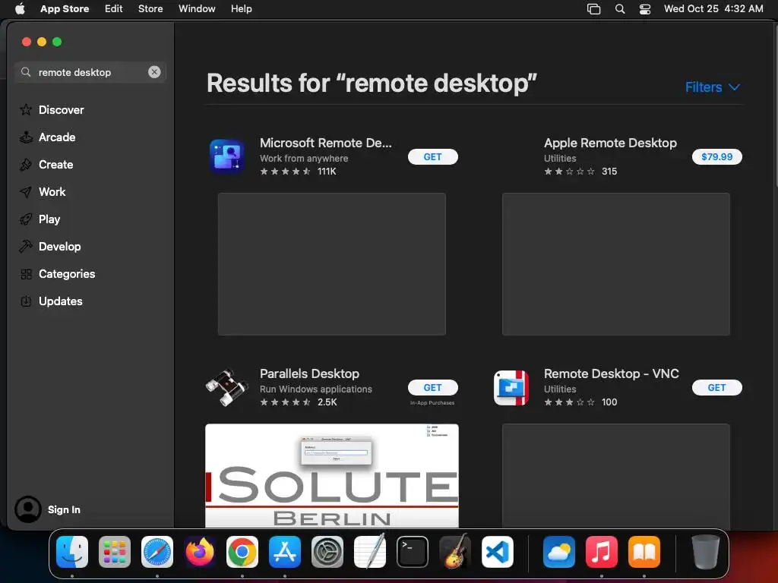This screenshot has height=583, width=778.
Task: Click the Apple Remote Desktop preview placeholder
Action: [615, 264]
